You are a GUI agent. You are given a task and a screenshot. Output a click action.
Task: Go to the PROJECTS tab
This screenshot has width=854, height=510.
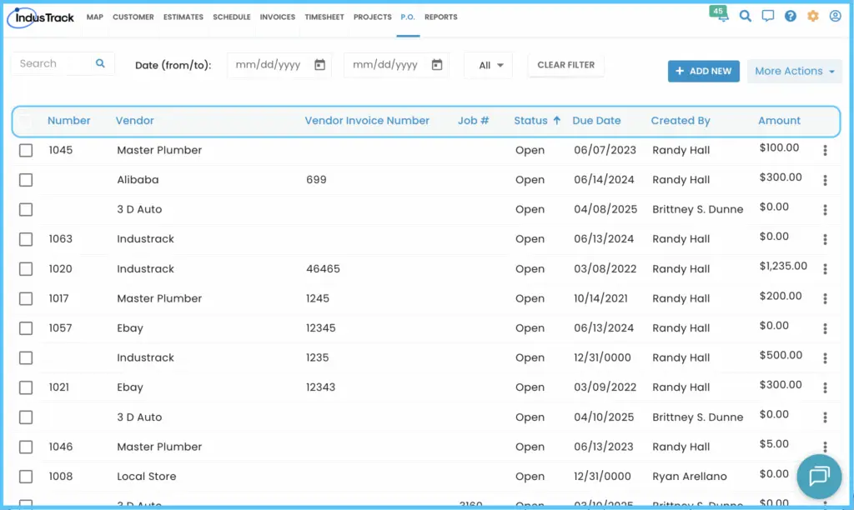372,17
